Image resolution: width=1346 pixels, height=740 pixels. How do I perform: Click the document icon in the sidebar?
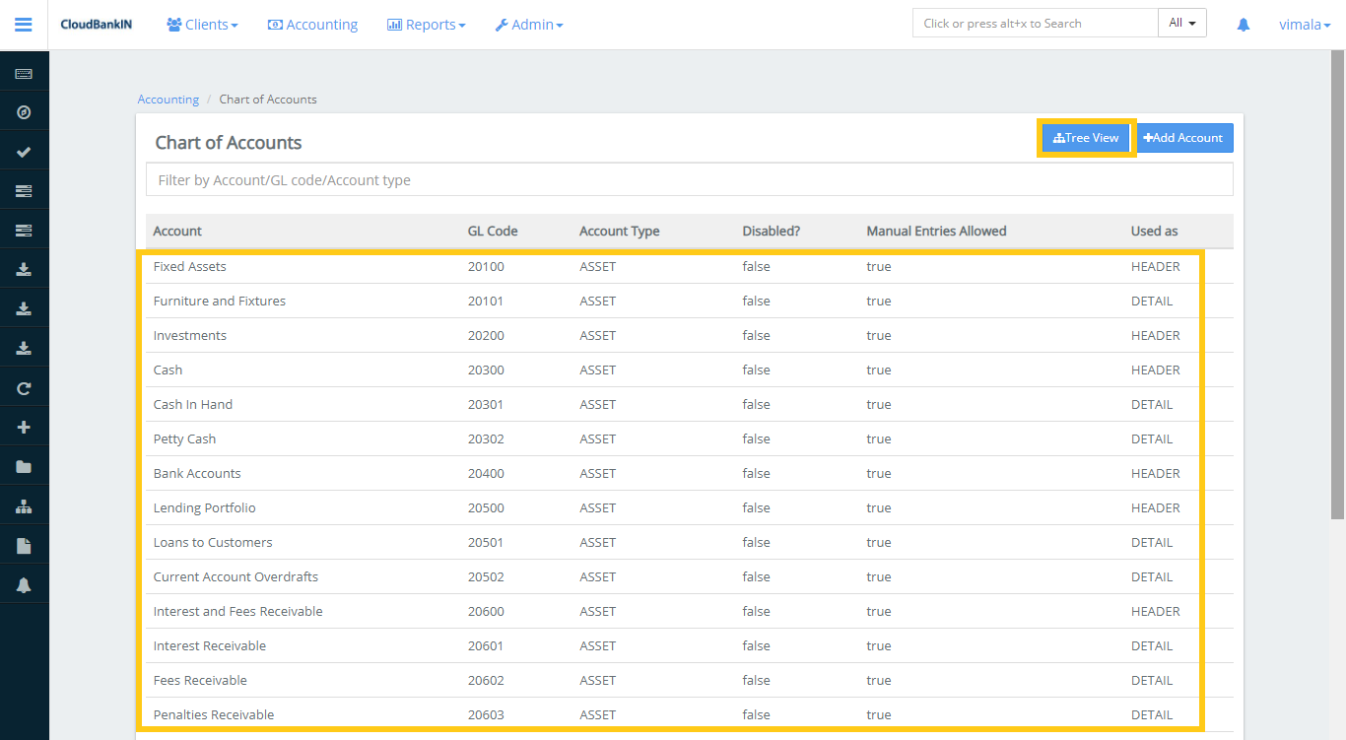(x=24, y=545)
